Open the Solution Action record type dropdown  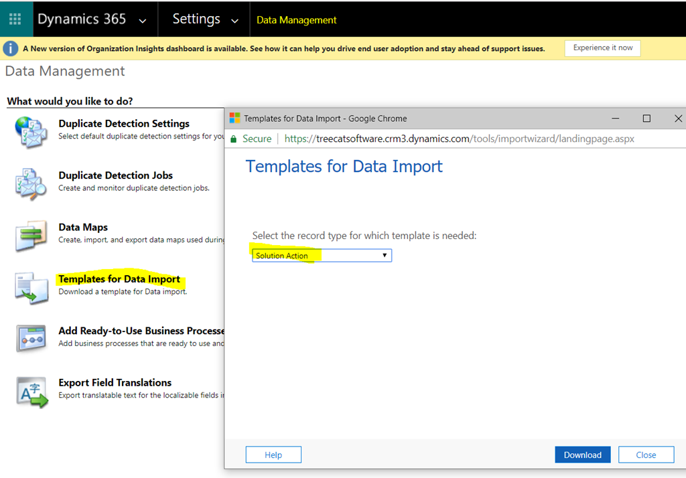(322, 255)
